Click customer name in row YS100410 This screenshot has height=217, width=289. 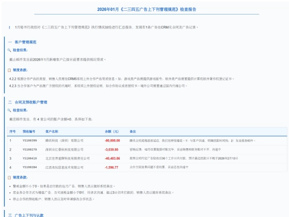(67, 158)
